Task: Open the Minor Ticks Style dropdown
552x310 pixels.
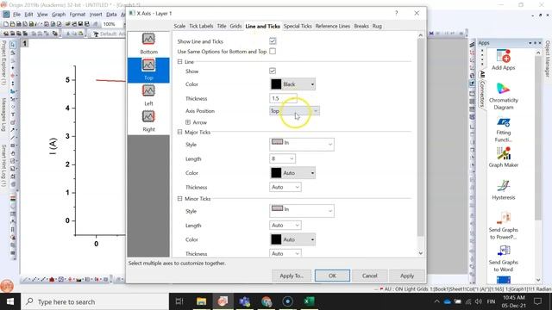Action: tap(302, 210)
